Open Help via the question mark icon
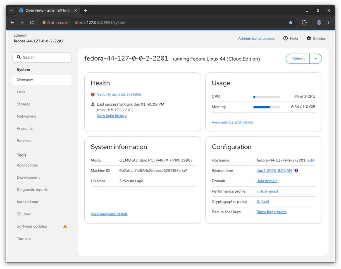This screenshot has height=269, width=341. click(285, 38)
